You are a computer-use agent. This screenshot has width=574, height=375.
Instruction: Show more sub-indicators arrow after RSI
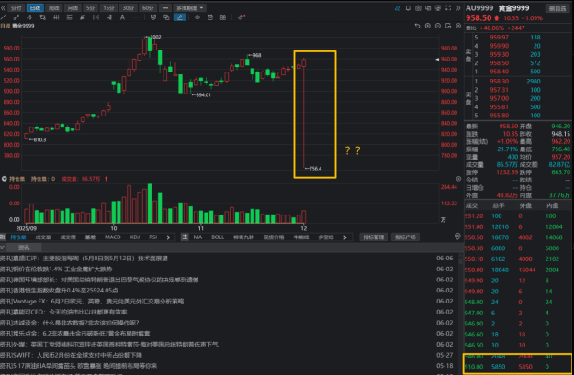(168, 237)
